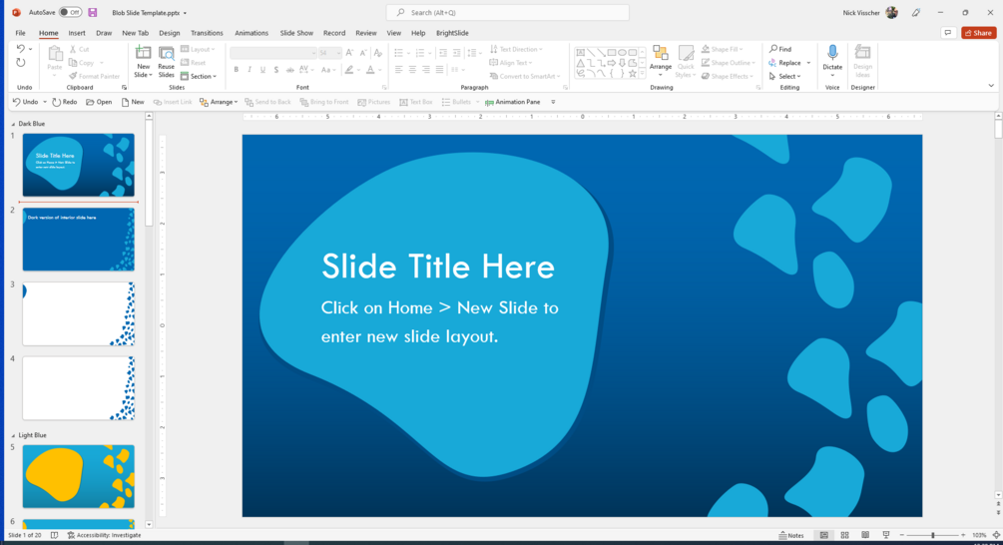Select slide 2 thumbnail
This screenshot has height=545, width=1003.
[x=79, y=240]
